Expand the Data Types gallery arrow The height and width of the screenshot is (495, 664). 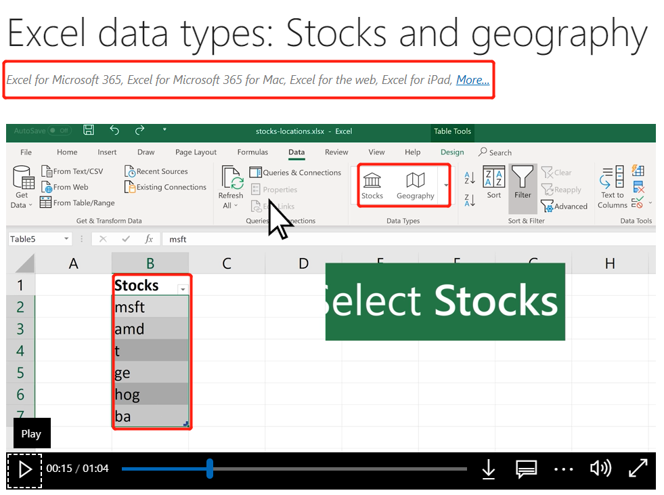(445, 185)
